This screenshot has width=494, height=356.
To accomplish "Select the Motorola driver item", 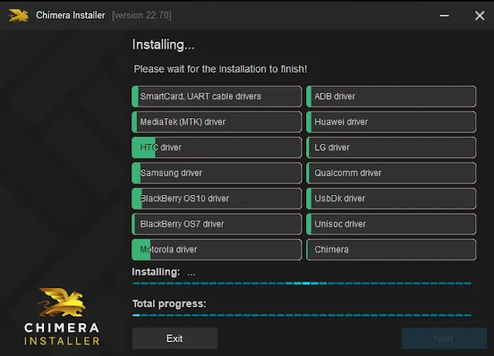I will click(x=216, y=250).
